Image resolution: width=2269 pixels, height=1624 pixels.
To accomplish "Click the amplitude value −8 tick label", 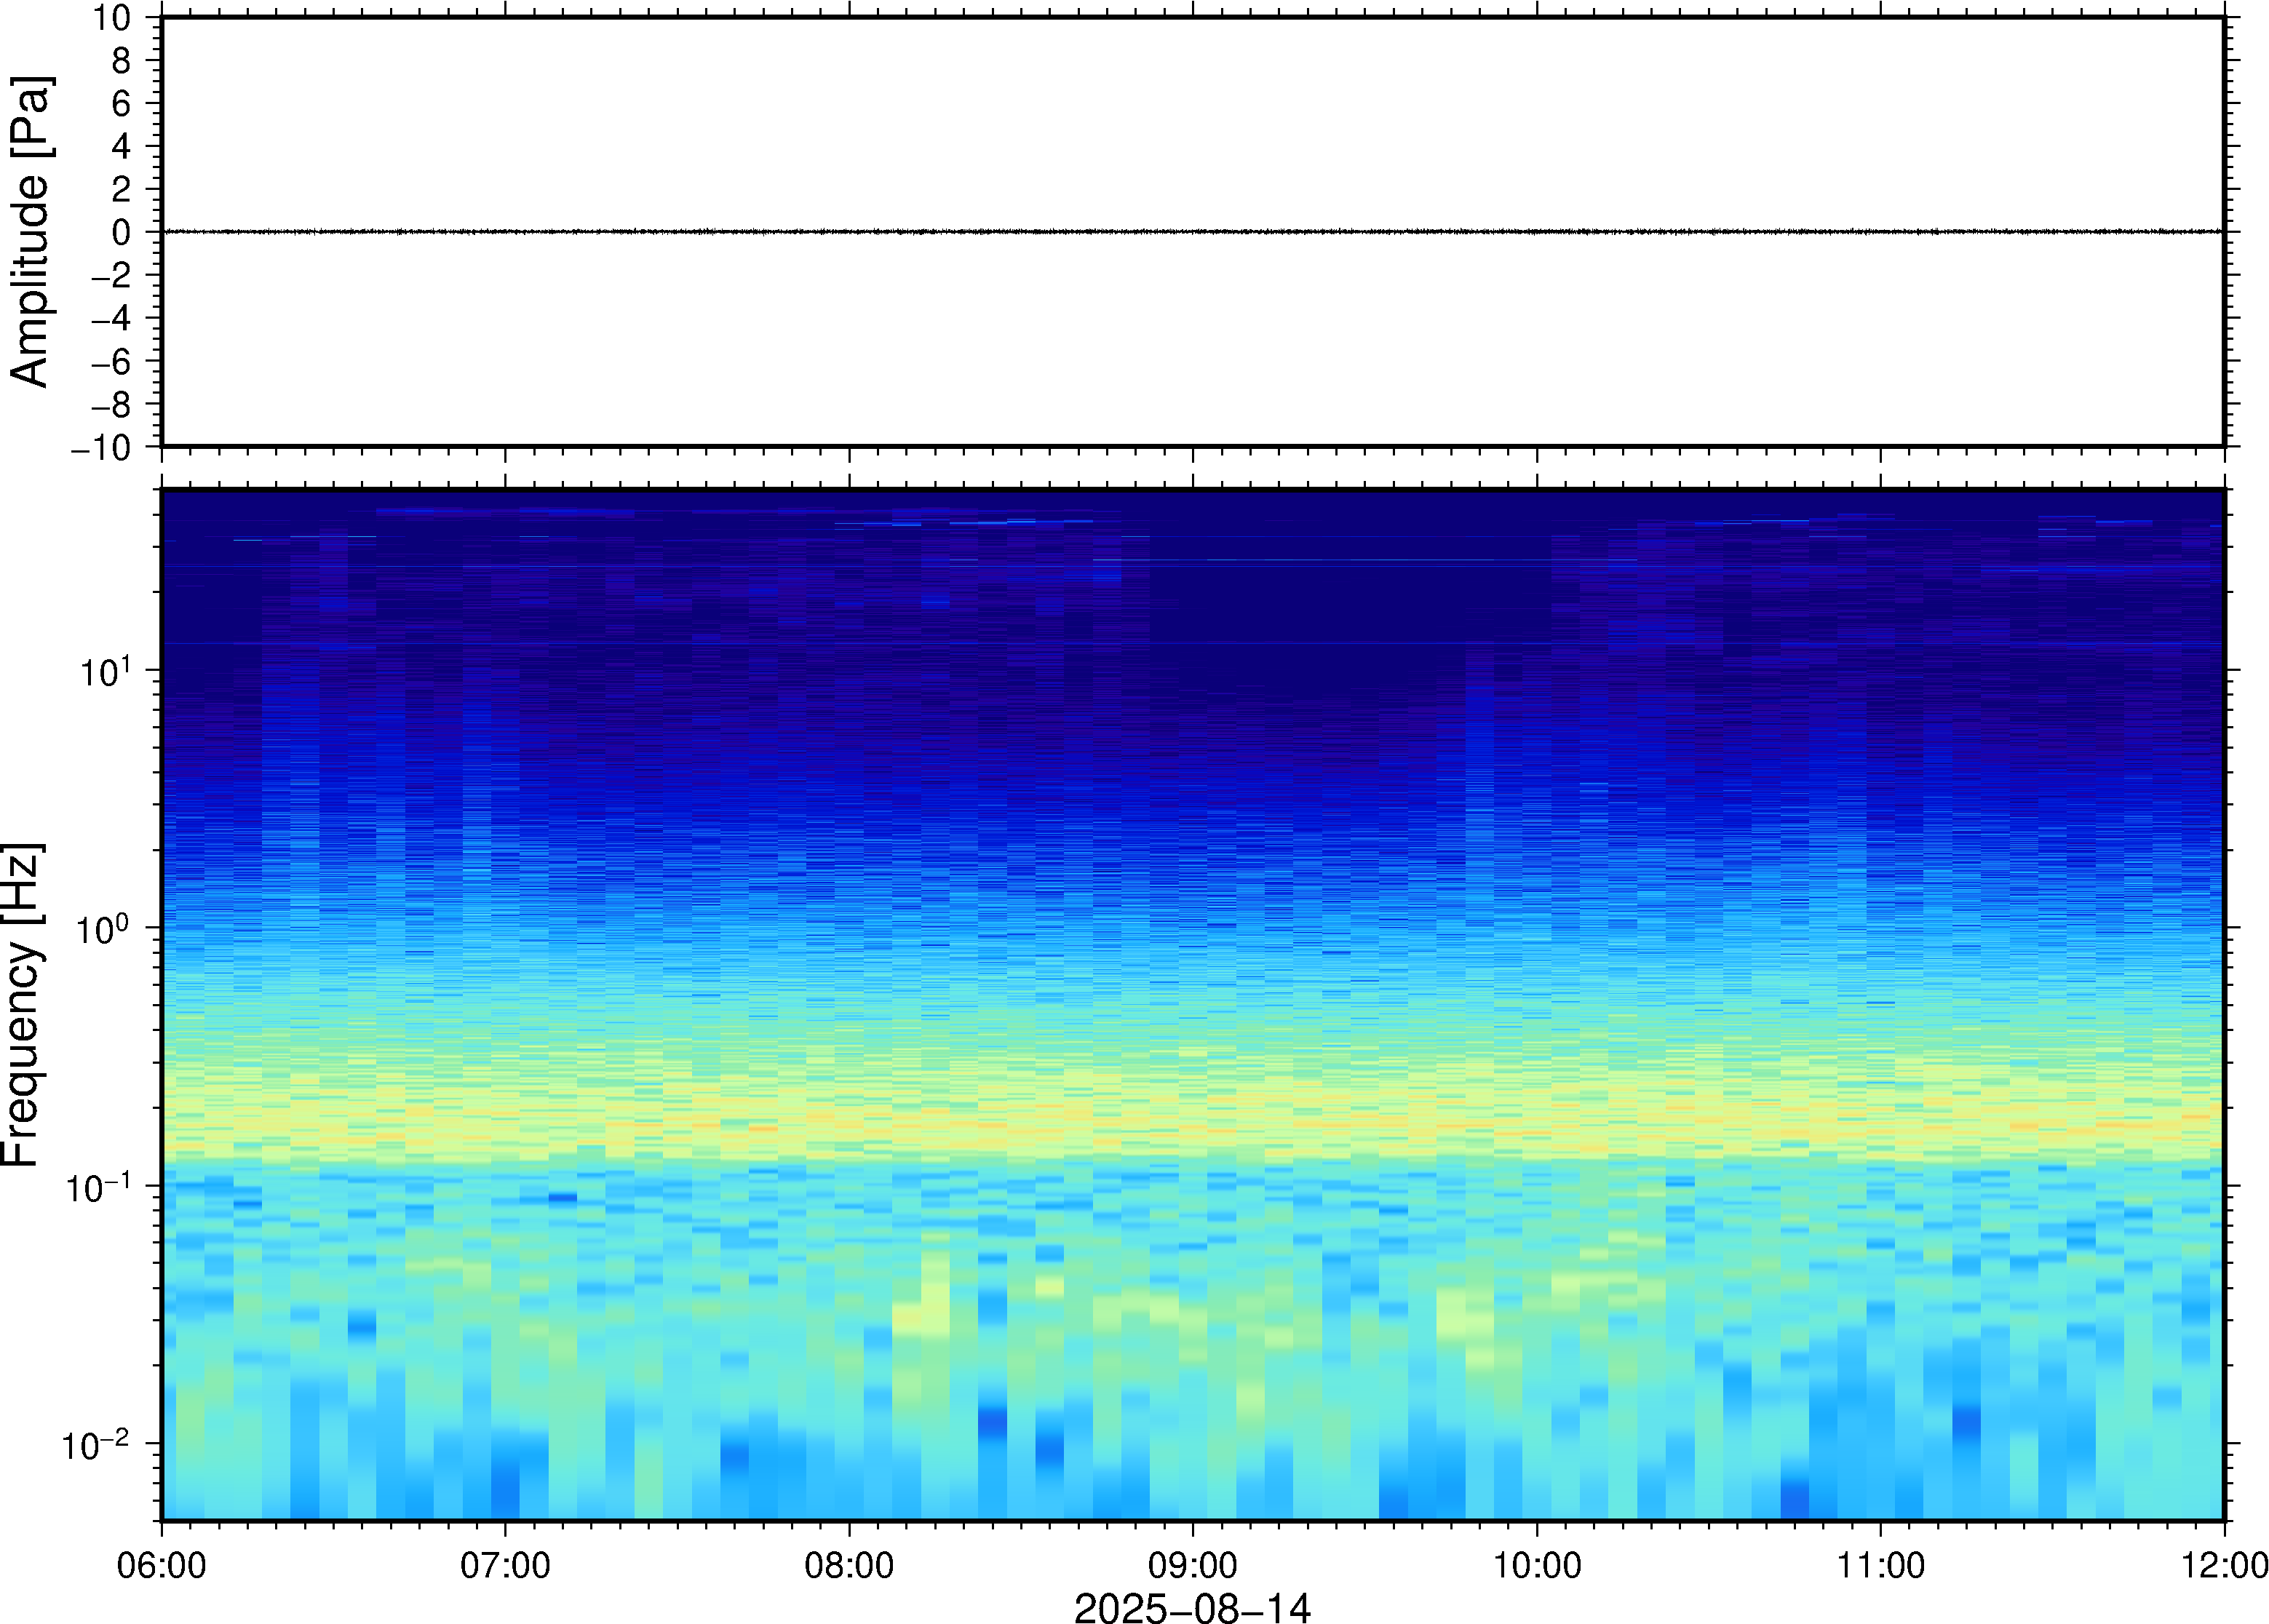I will pos(111,404).
